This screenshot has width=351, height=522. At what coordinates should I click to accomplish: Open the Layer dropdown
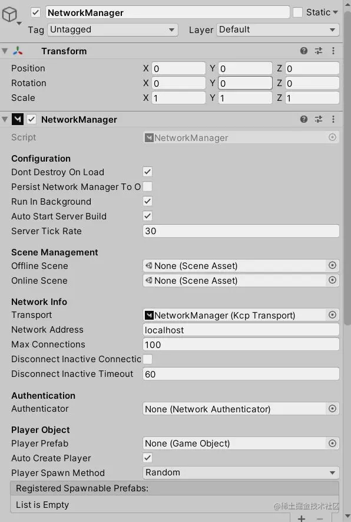pos(278,29)
